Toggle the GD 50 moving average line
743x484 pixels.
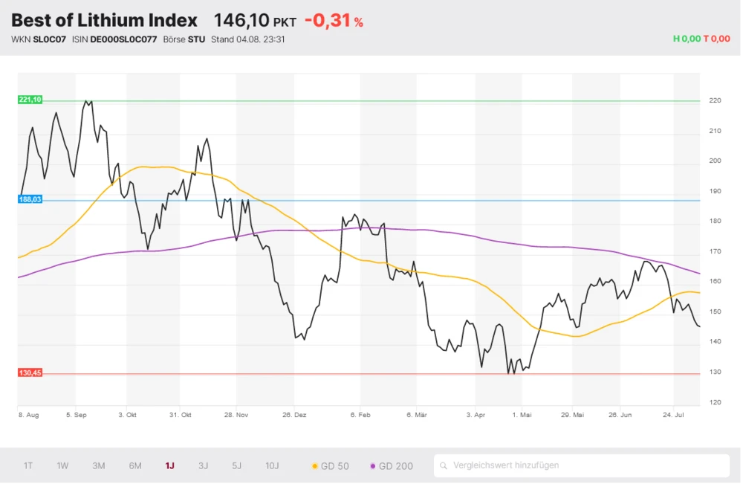point(330,466)
